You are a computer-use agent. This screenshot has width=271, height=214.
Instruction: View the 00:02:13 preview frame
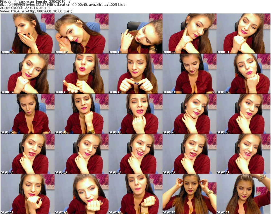pos(82,194)
